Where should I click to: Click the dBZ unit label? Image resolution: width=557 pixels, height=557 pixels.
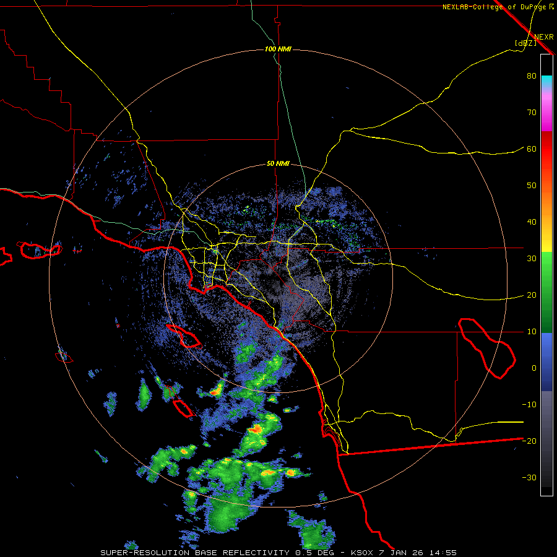pyautogui.click(x=526, y=43)
